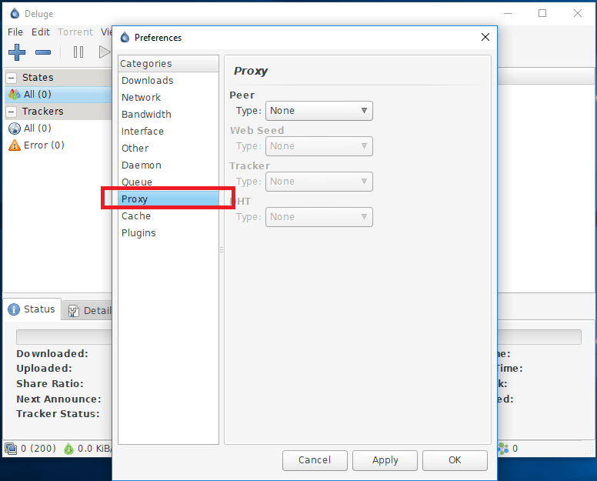Open the Peer proxy Type dropdown
The height and width of the screenshot is (481, 597).
tap(319, 111)
